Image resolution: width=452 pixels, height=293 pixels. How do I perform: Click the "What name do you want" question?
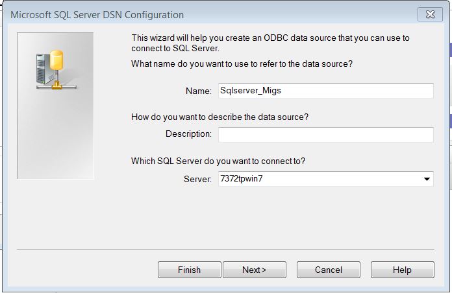(242, 64)
